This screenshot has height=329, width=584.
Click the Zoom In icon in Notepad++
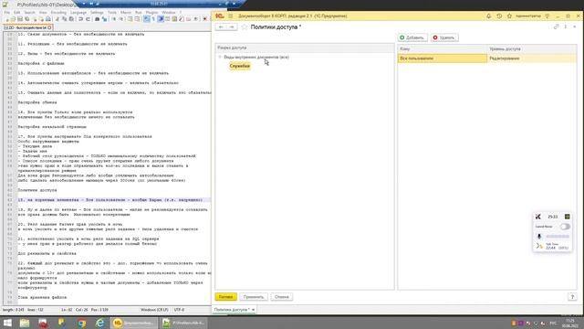[x=114, y=19]
